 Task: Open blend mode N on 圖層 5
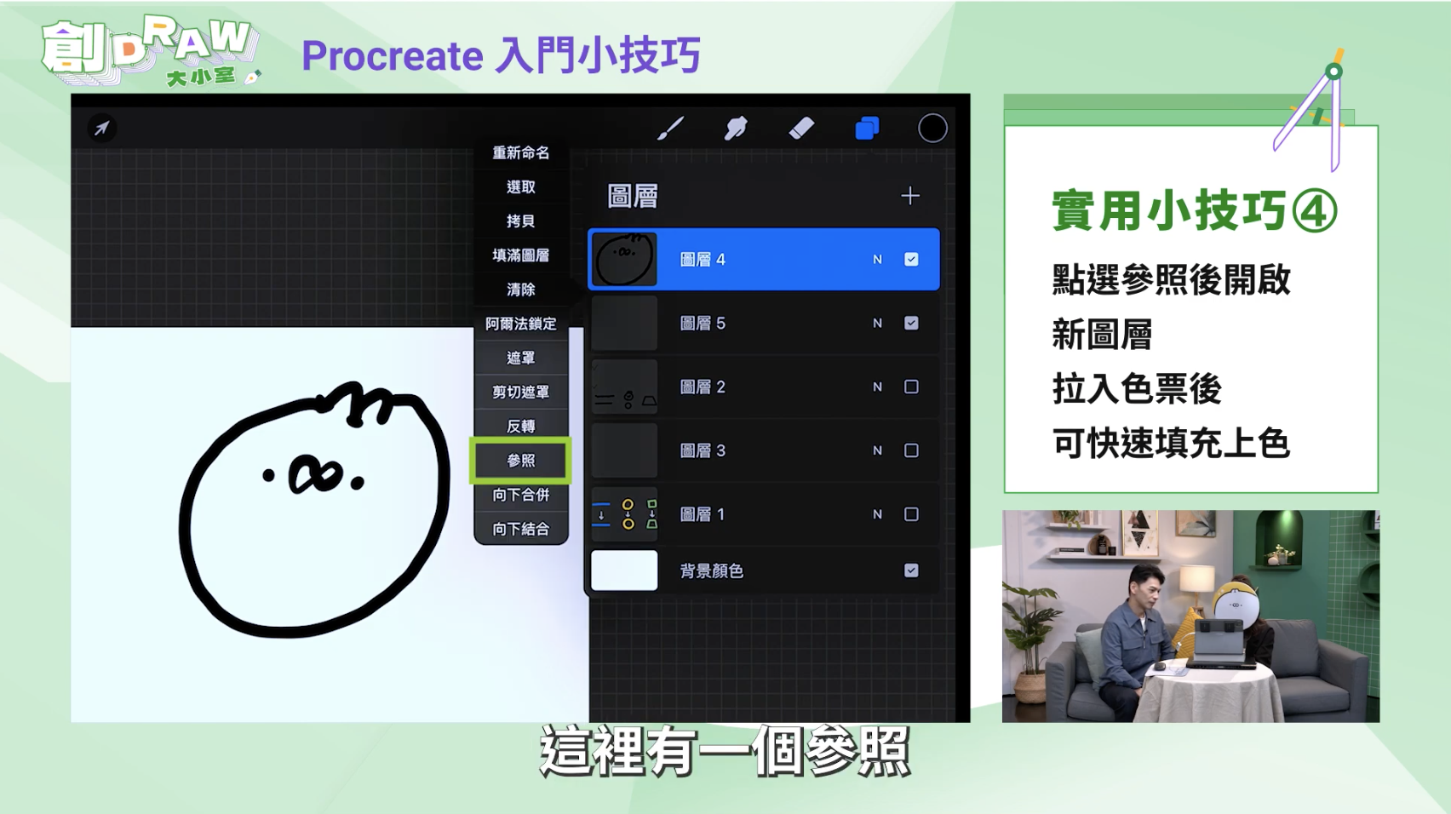tap(877, 323)
